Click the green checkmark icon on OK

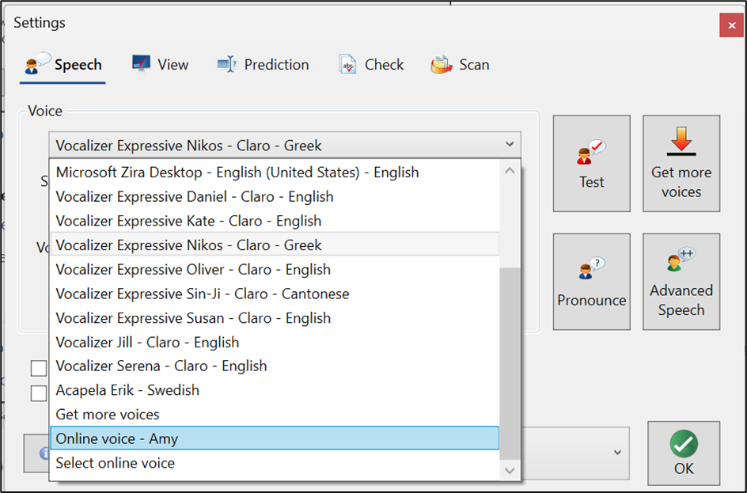click(684, 443)
